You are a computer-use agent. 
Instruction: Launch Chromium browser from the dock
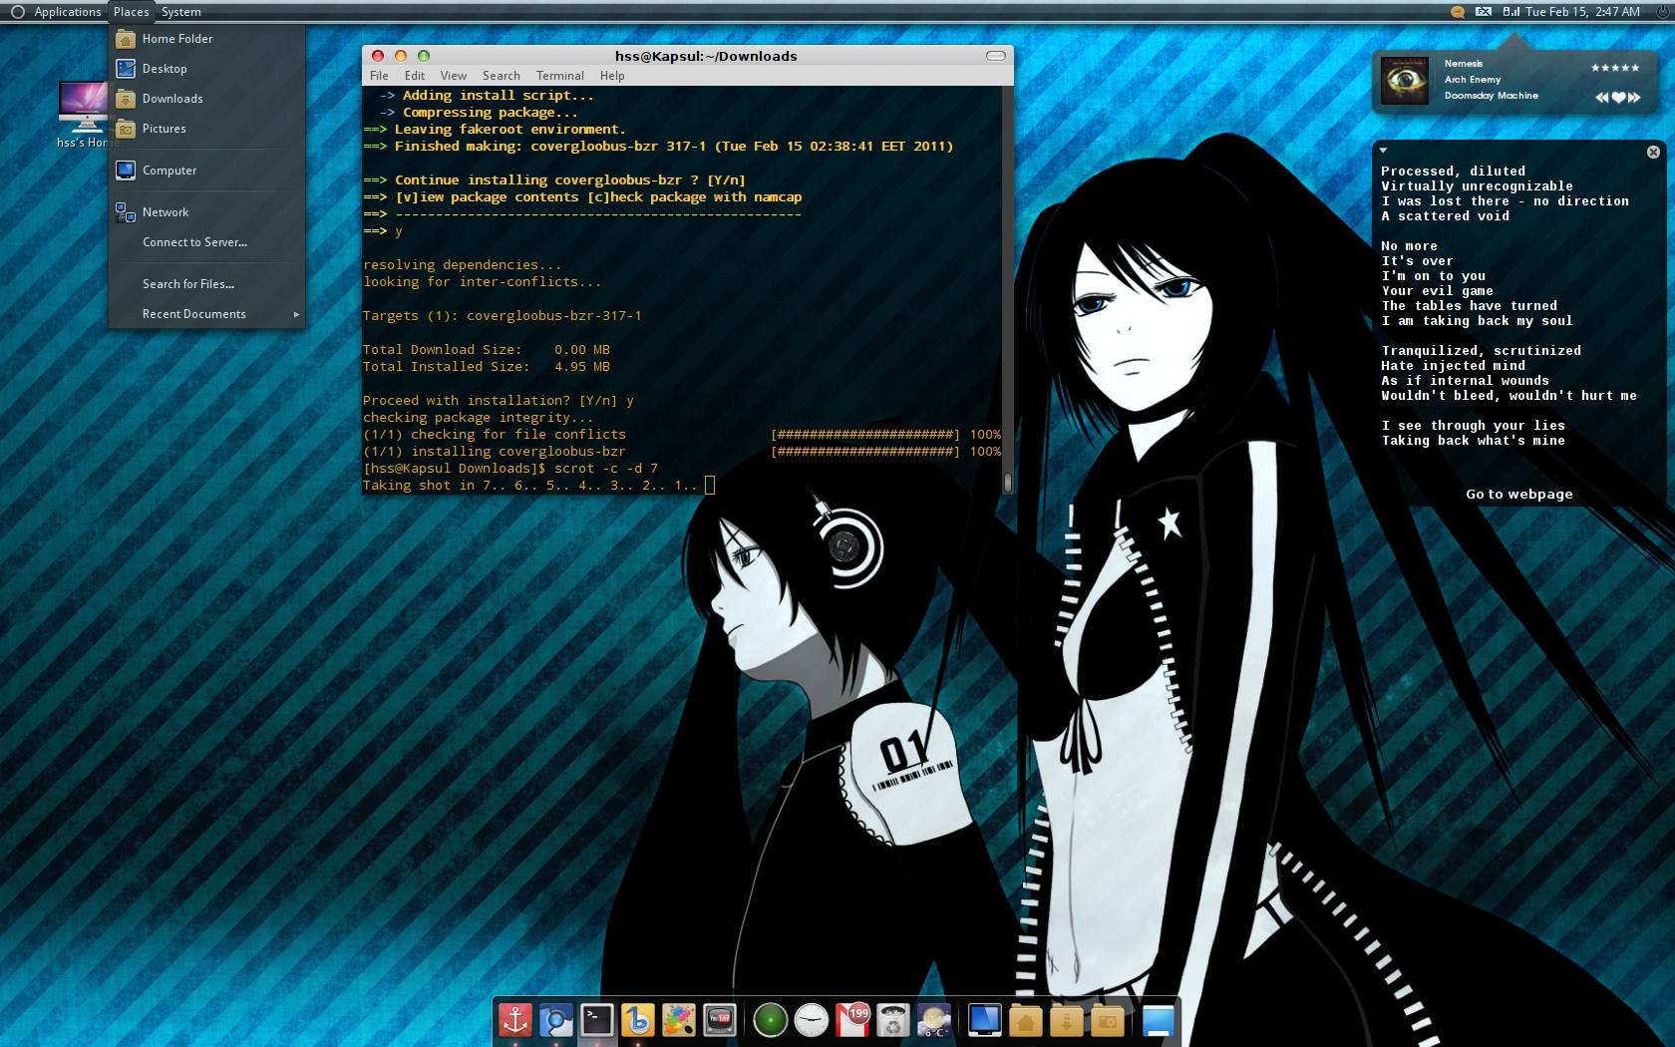(556, 1020)
